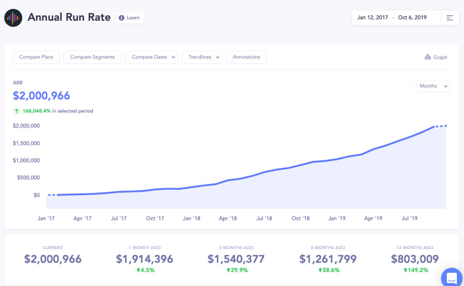Viewport: 464px width, 286px height.
Task: Click the current ARR value in the summary row
Action: 53,259
